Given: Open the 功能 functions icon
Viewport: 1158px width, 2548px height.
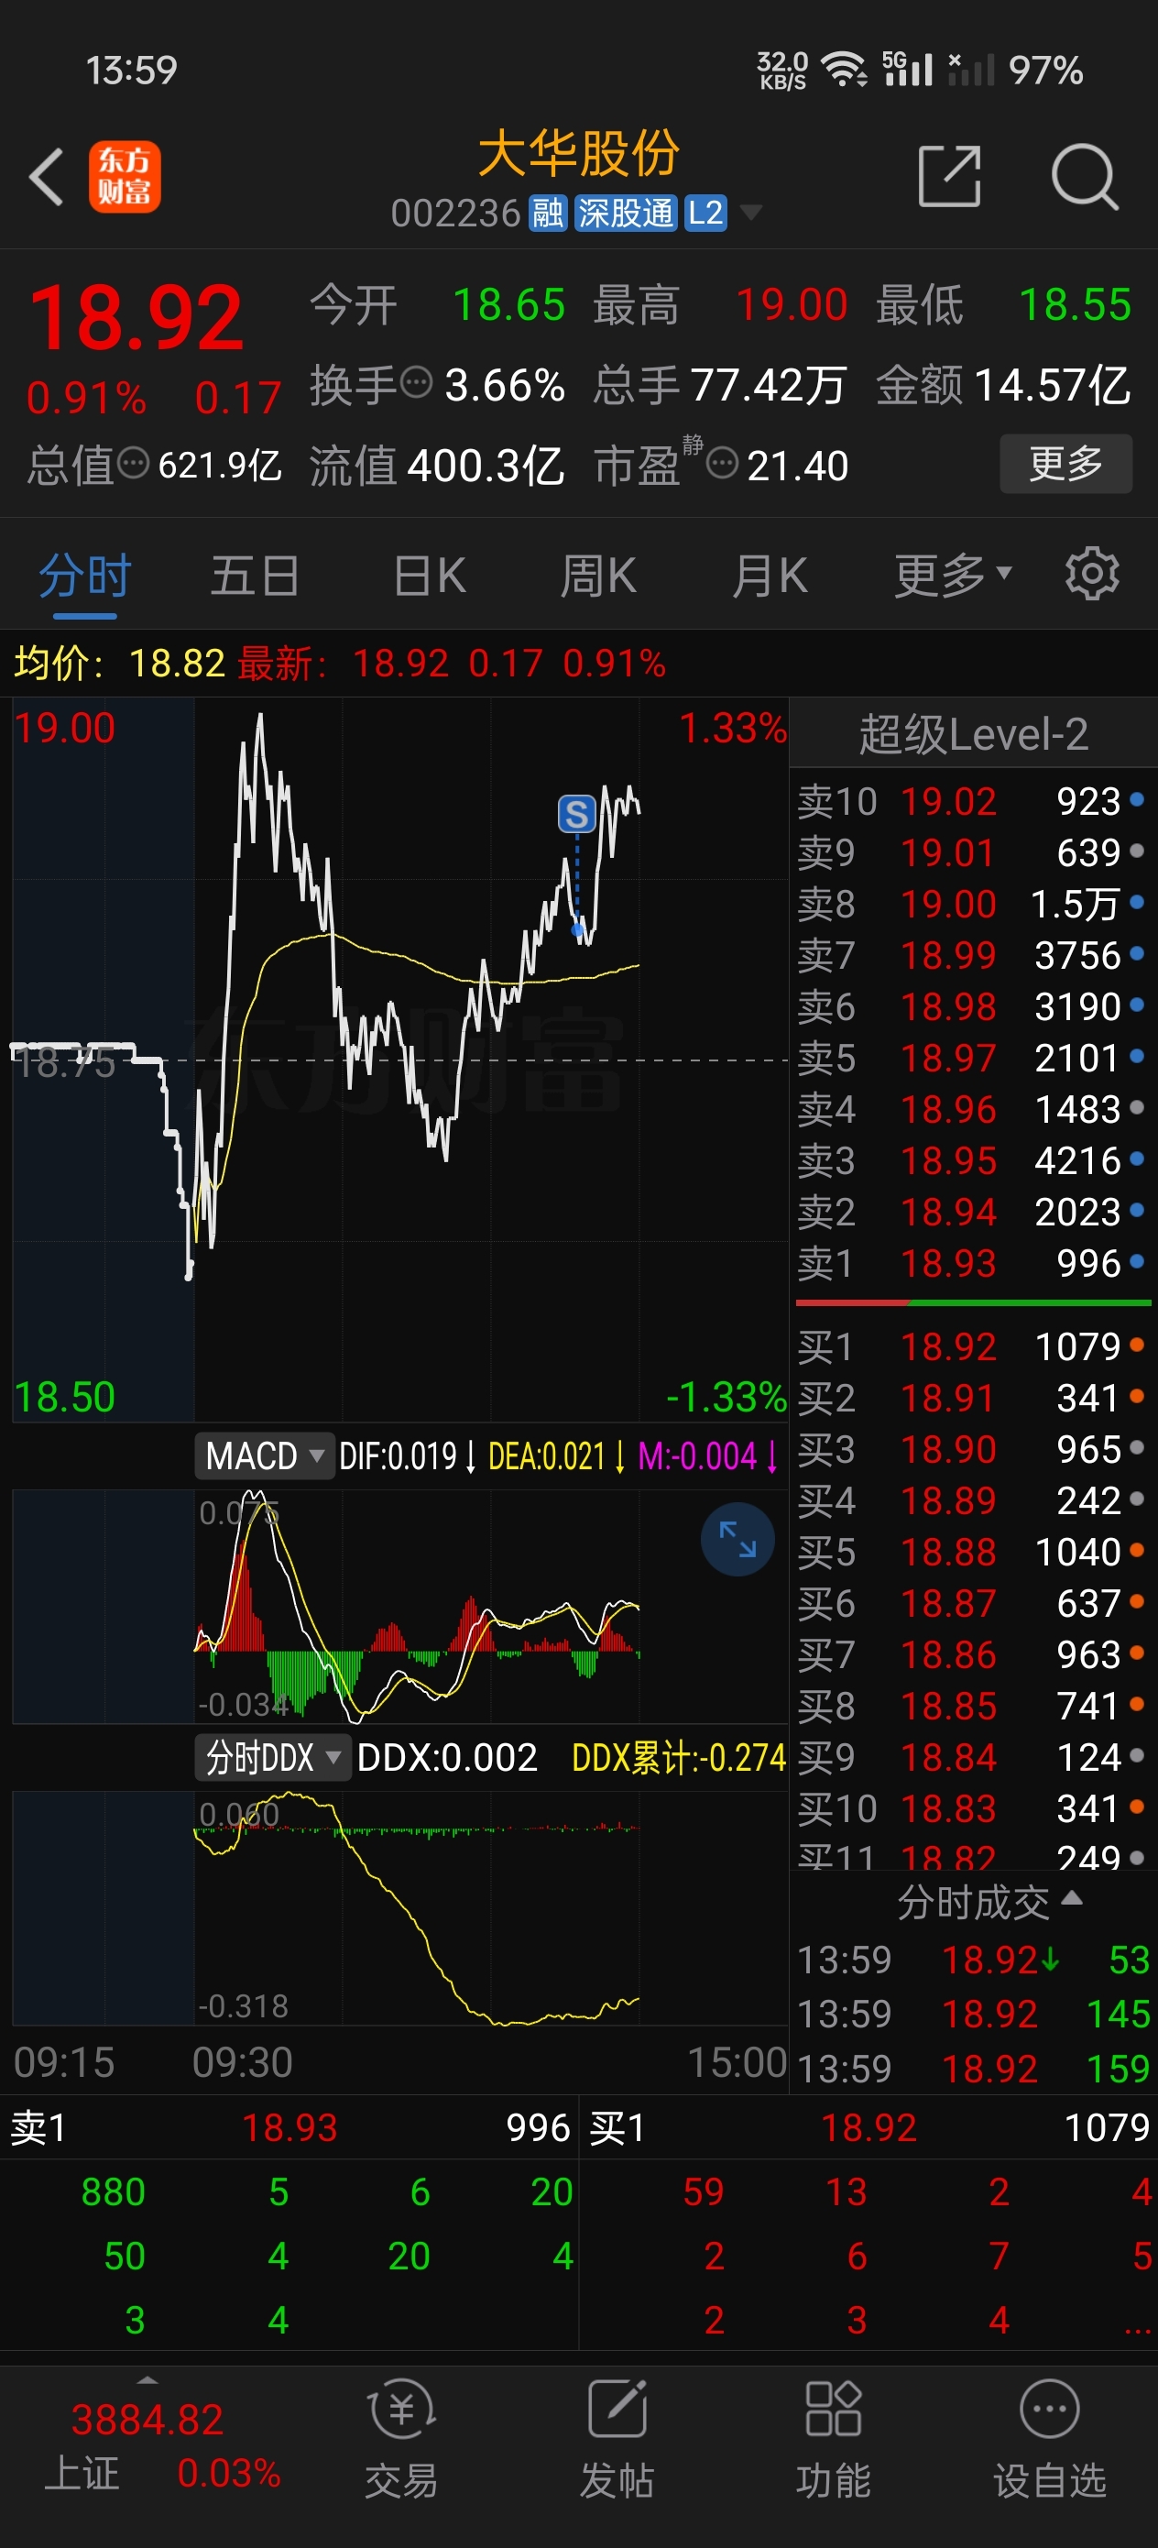Looking at the screenshot, I should [833, 2438].
